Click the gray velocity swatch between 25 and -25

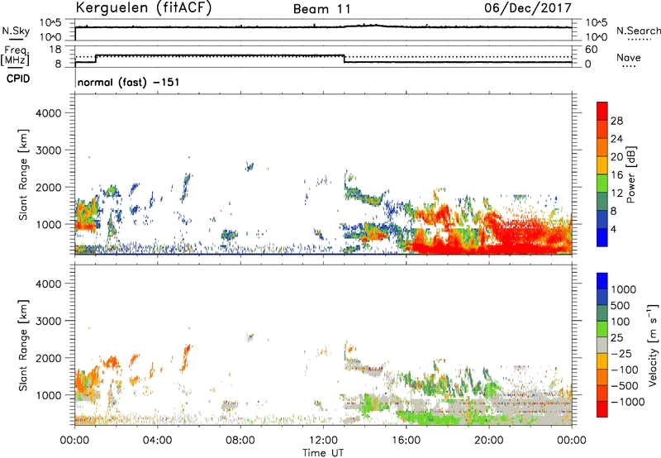(602, 345)
